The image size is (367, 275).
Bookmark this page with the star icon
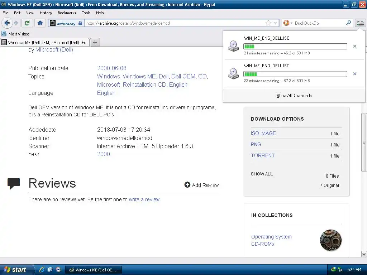(268, 23)
